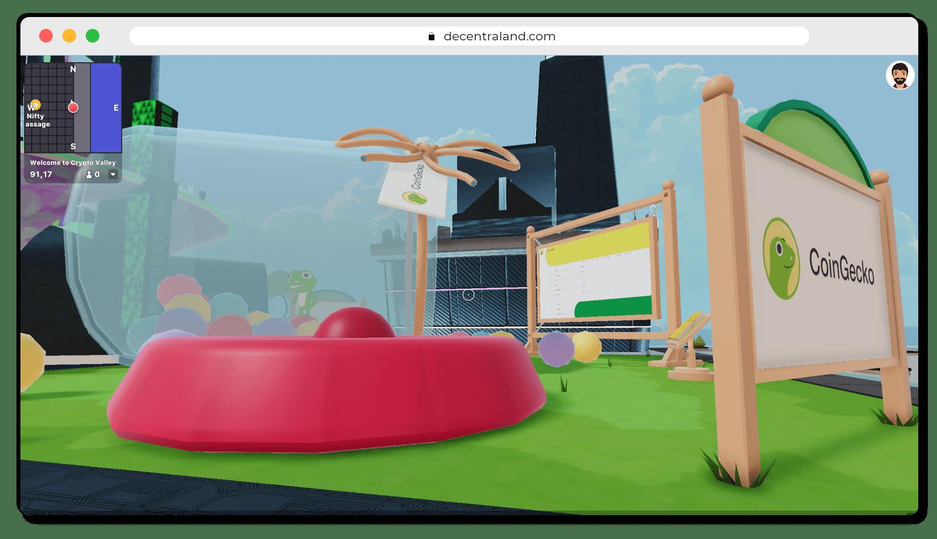
Task: Click the CoinGecko price board with yellow header
Action: pyautogui.click(x=597, y=271)
